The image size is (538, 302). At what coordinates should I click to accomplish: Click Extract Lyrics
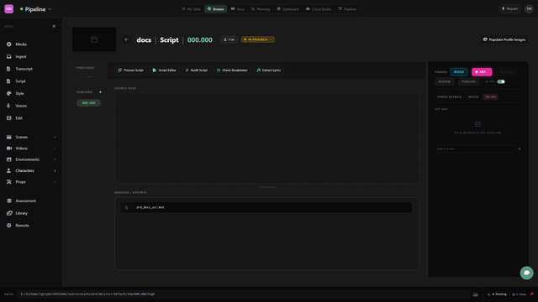tap(269, 70)
